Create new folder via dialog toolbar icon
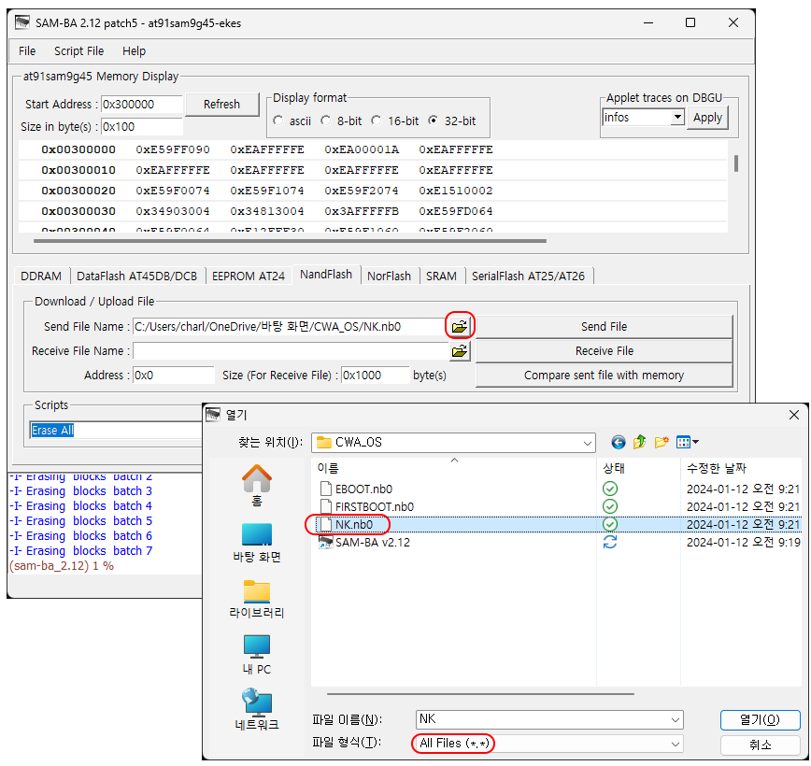Screen dimensions: 811x766 coord(662,442)
